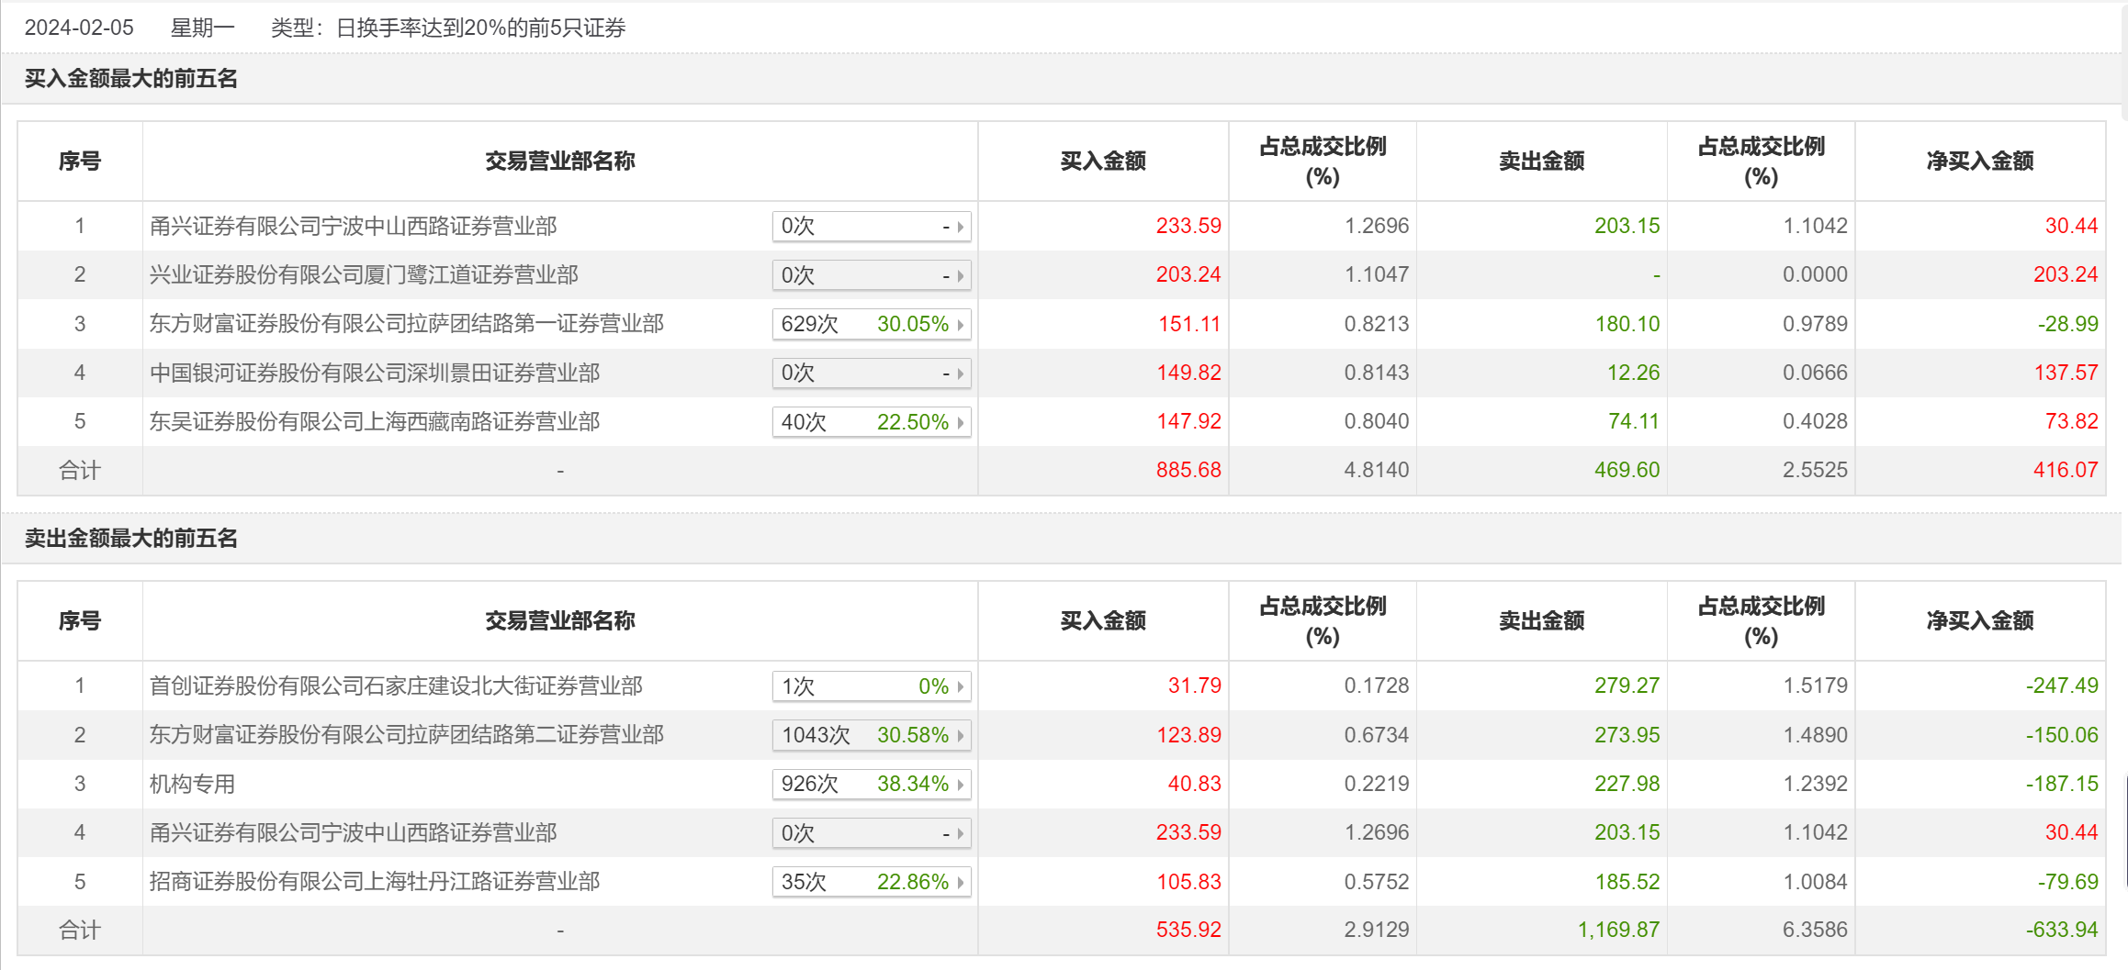Click the small arrow next to 22.50%
The image size is (2128, 970).
[x=961, y=423]
